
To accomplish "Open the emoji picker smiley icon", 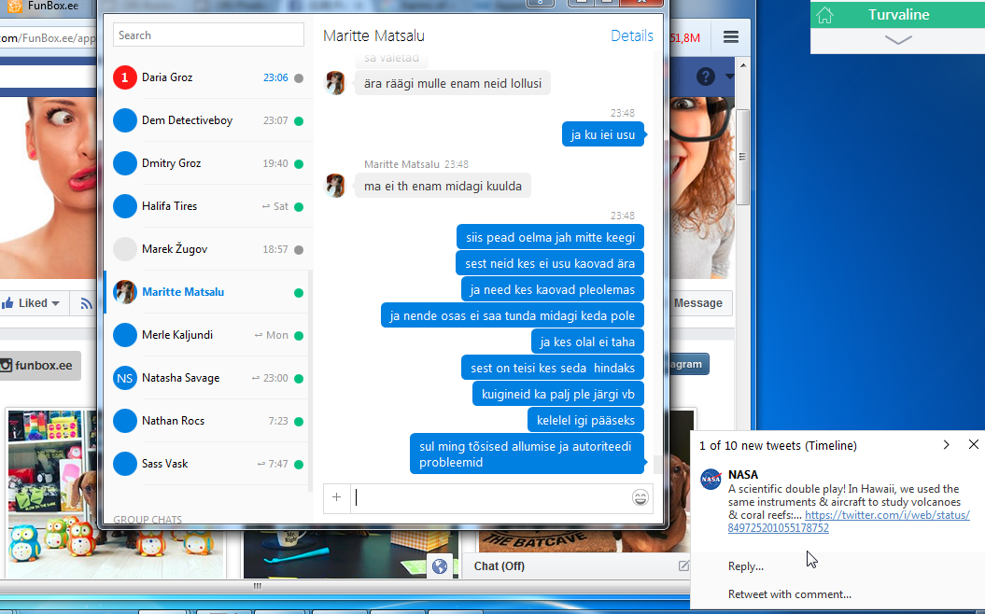I will (x=640, y=498).
